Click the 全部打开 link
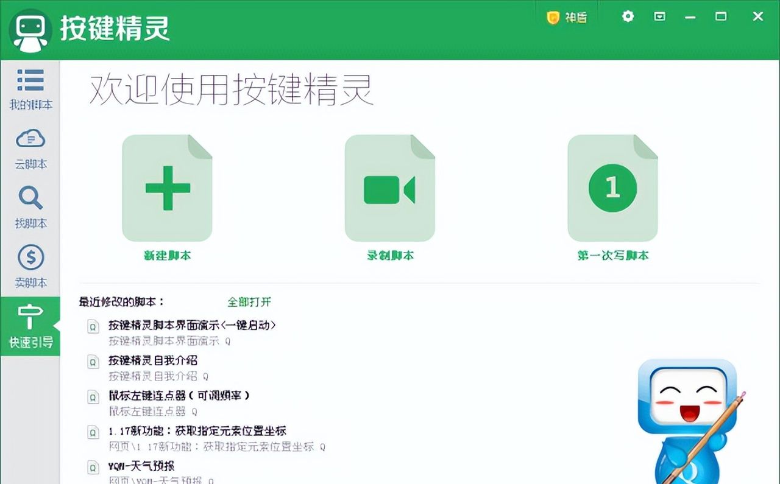 coord(250,302)
